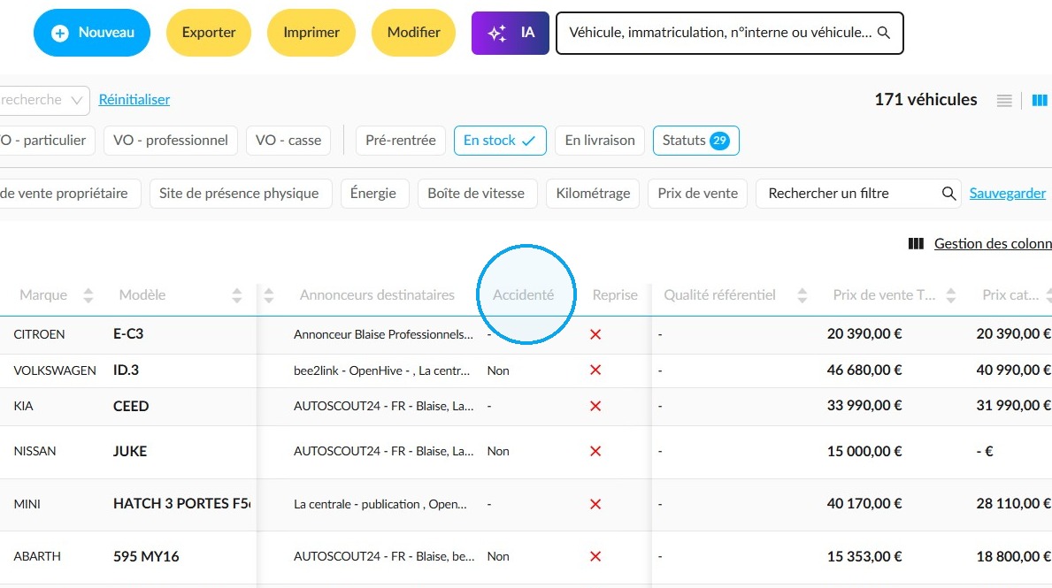Select the VO - casse tab
The image size is (1052, 588).
pos(288,141)
